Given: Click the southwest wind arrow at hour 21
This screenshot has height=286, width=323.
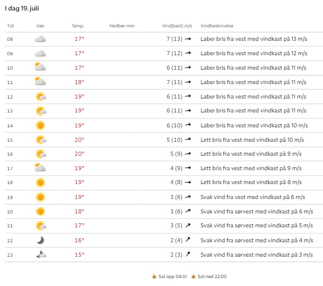Looking at the screenshot, I should coord(188,226).
